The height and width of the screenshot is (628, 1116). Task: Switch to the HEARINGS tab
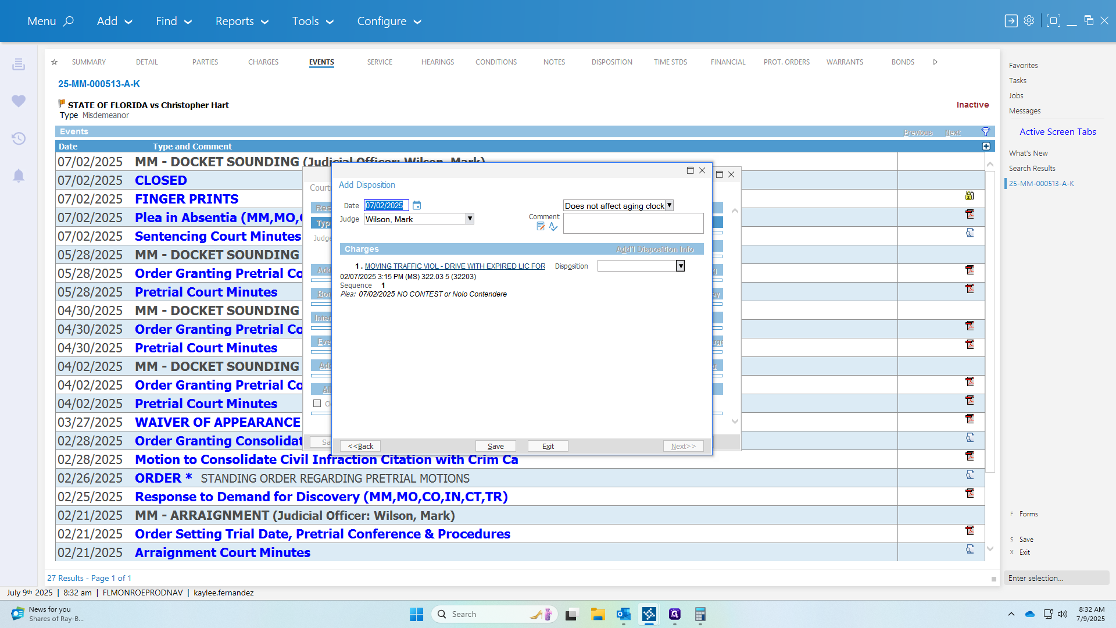point(438,62)
